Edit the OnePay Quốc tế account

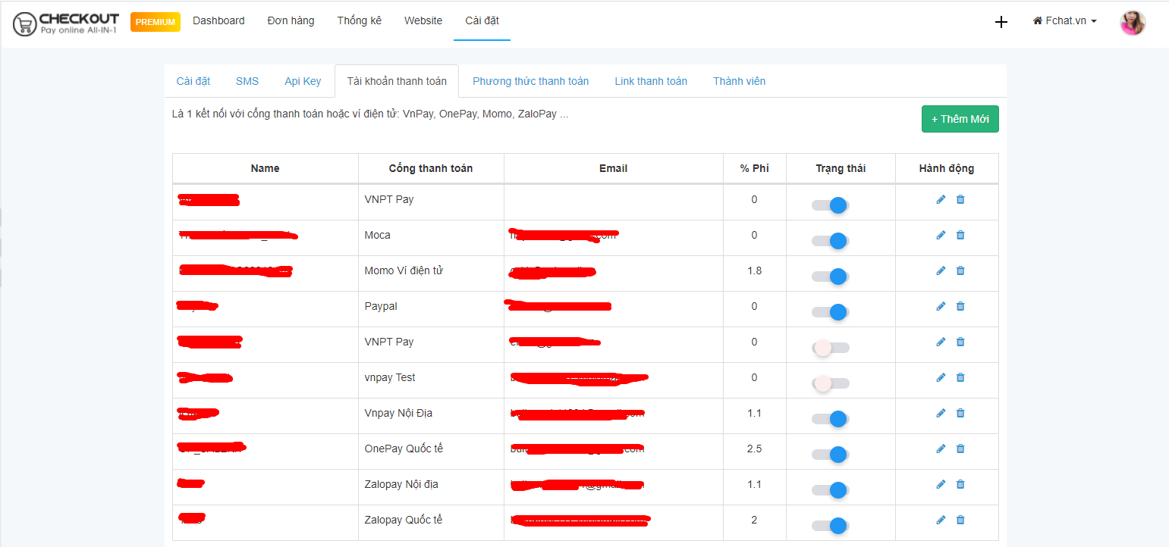coord(941,449)
